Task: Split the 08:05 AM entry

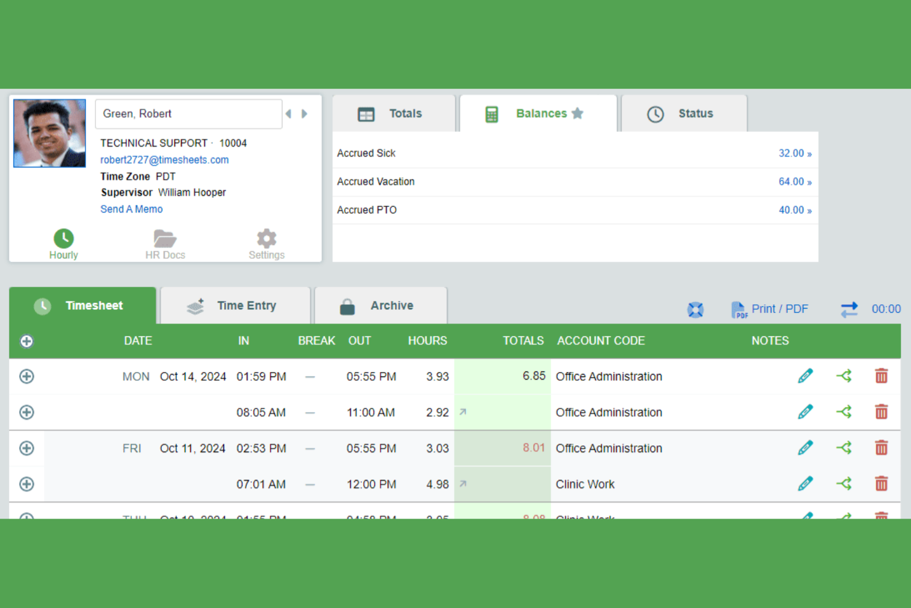Action: [x=844, y=411]
